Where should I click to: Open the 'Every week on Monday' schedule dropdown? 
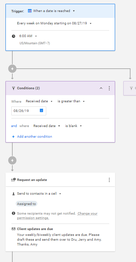[x=54, y=23]
